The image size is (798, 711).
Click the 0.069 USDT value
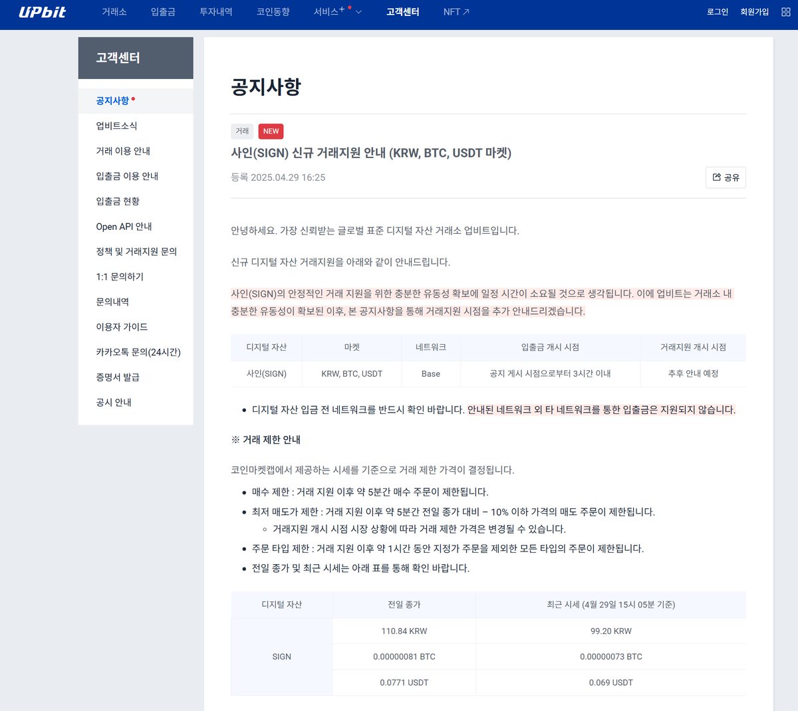(611, 682)
